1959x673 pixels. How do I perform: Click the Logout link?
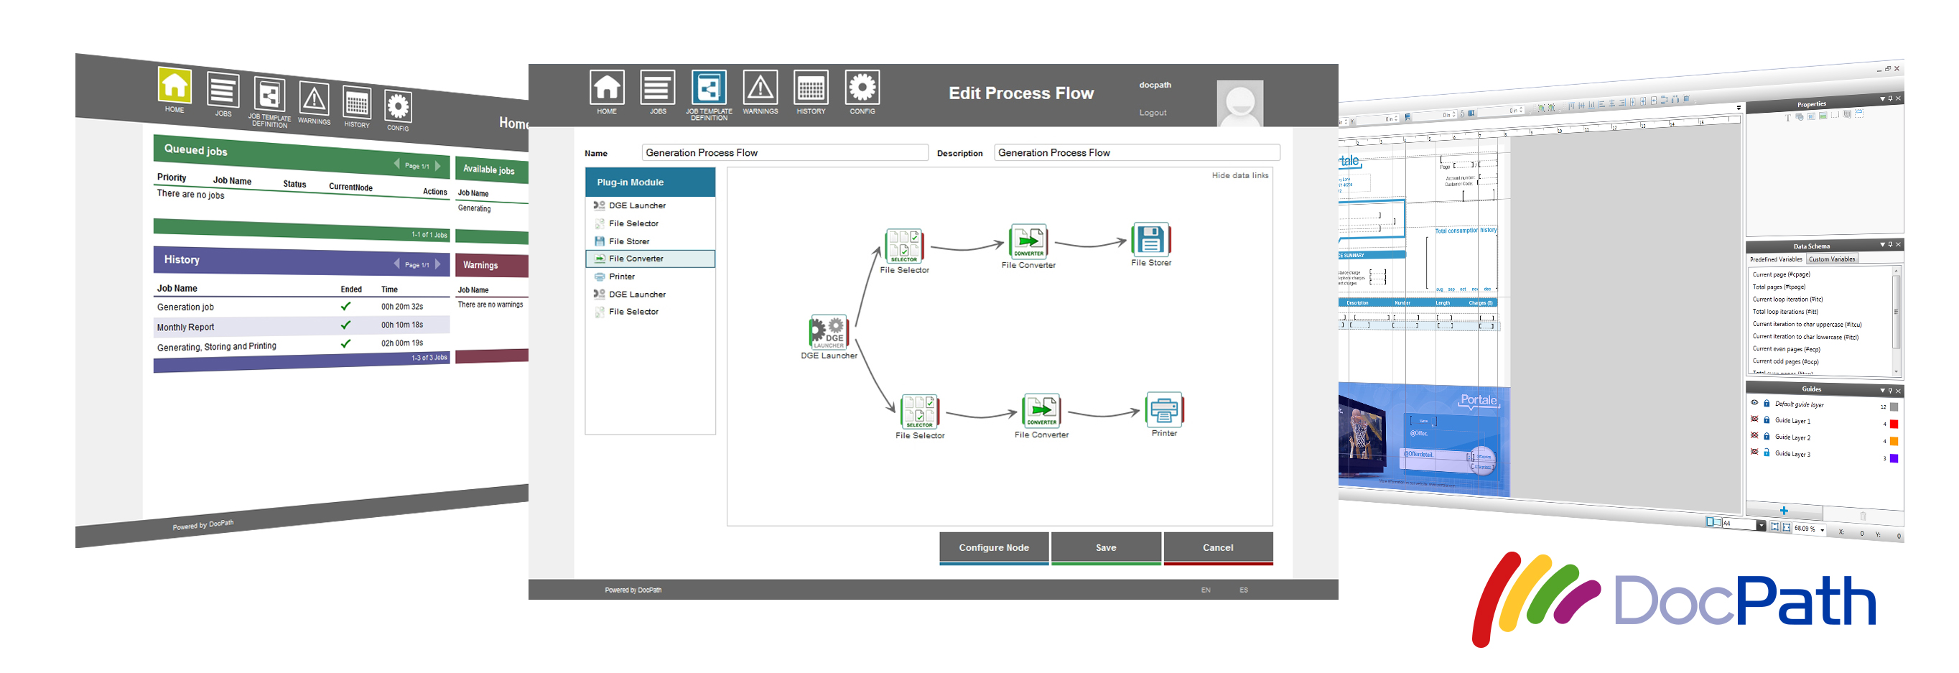click(x=1152, y=113)
